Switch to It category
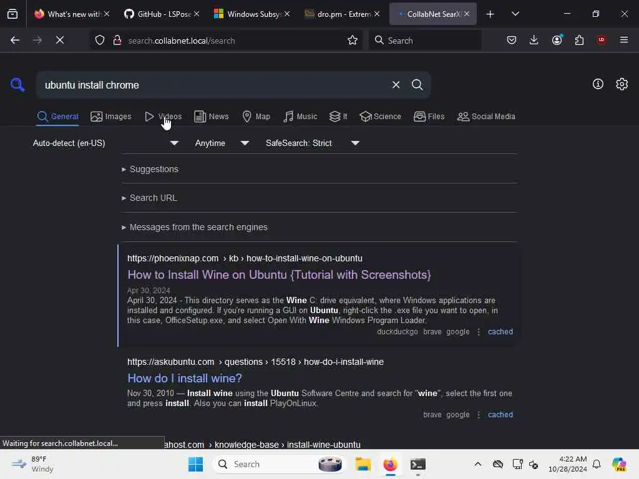Screen dimensions: 639x479 point(338,117)
